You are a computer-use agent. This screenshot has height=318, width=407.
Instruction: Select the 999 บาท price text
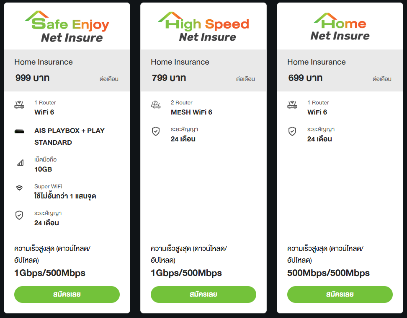tap(33, 78)
